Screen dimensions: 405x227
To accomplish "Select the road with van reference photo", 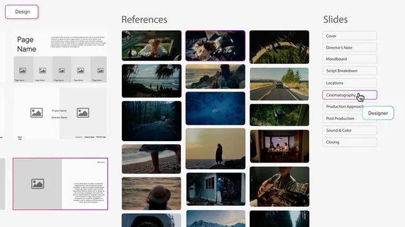I will click(279, 84).
